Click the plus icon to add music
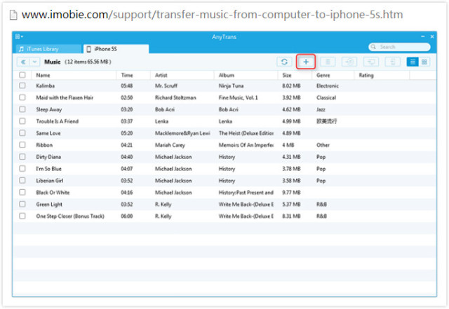 (306, 62)
